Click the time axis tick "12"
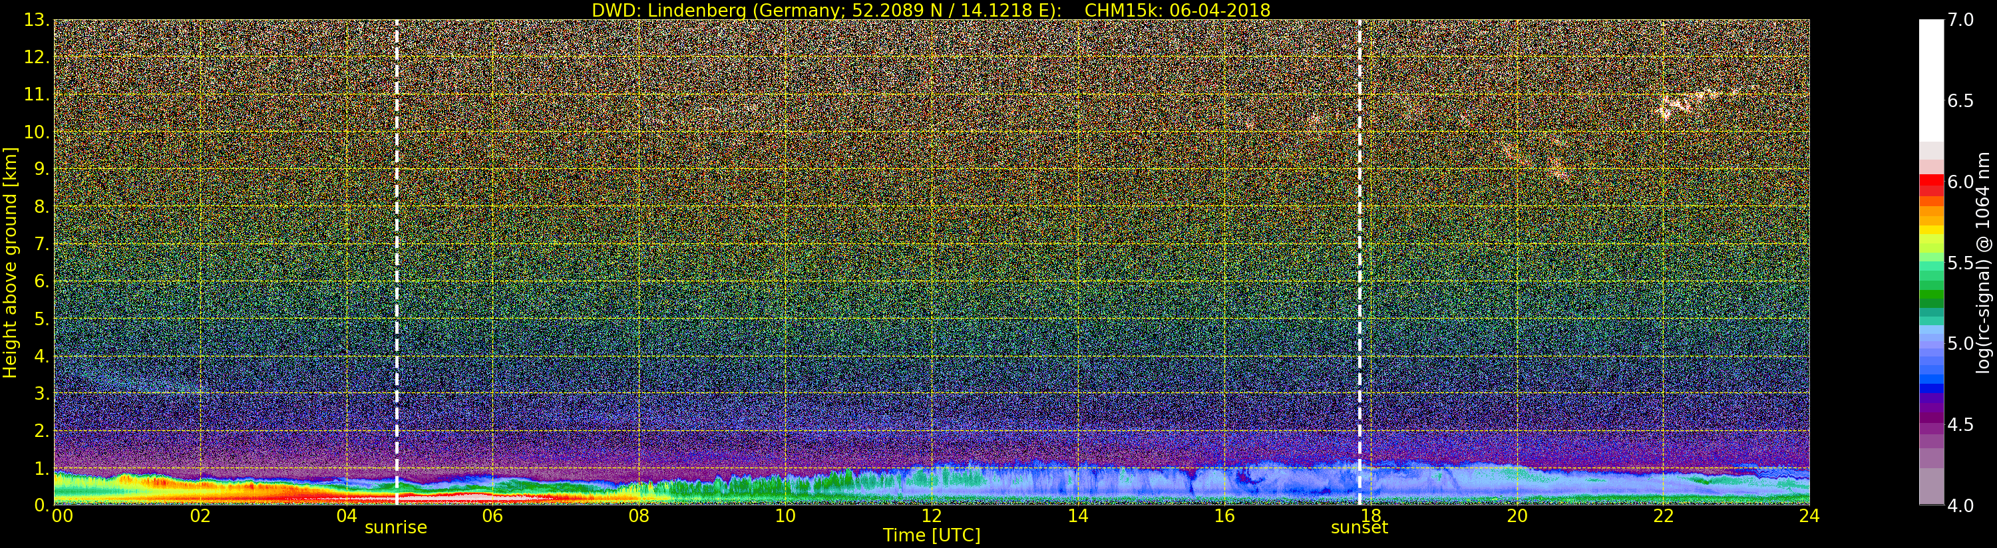This screenshot has height=548, width=1997. (x=932, y=516)
